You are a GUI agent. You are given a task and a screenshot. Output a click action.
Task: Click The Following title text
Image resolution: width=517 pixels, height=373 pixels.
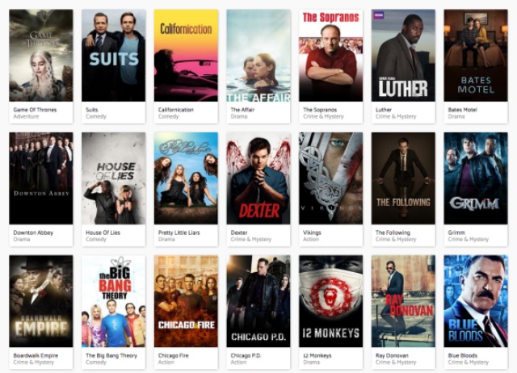[x=393, y=233]
